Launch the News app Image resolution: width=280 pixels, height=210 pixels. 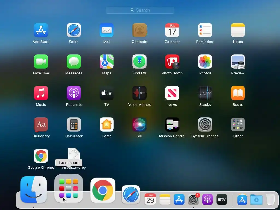tap(172, 93)
